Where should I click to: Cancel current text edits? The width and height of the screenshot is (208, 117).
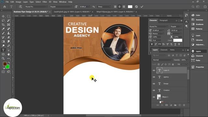tap(136, 6)
